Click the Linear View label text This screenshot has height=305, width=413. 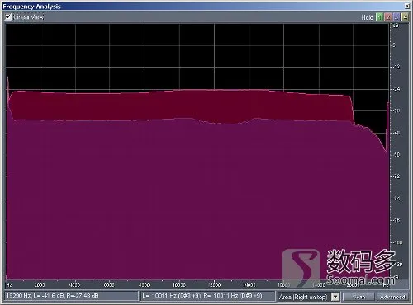click(28, 17)
